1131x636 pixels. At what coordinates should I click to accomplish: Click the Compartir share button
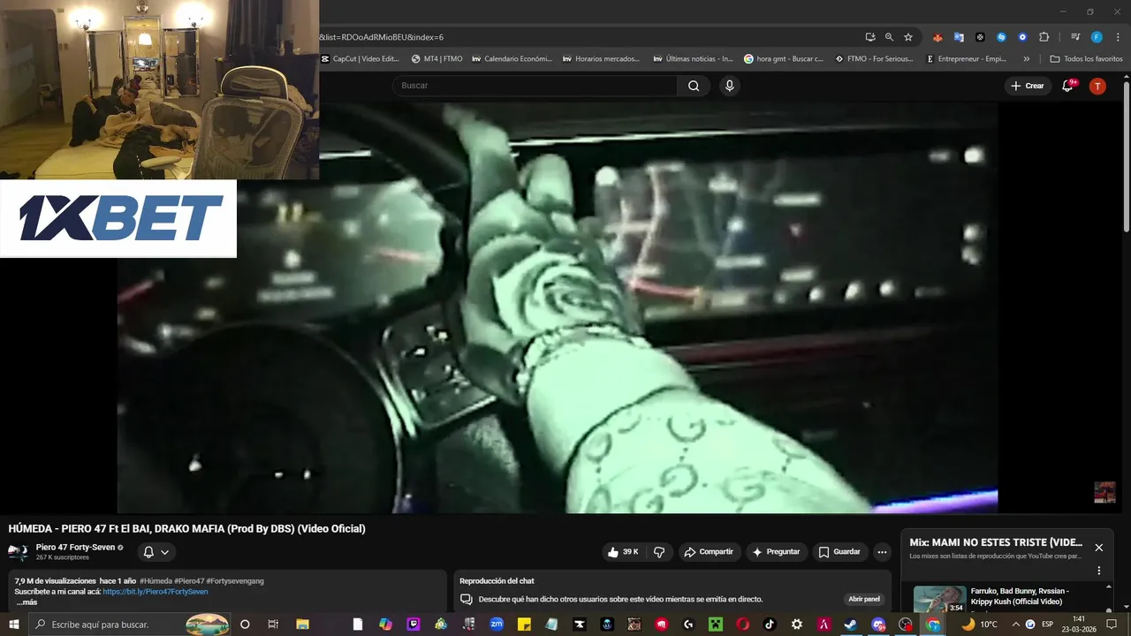pos(708,552)
